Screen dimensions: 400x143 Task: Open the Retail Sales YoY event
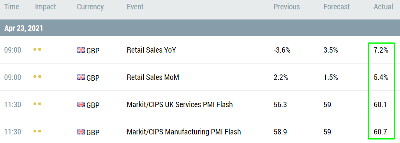151,50
